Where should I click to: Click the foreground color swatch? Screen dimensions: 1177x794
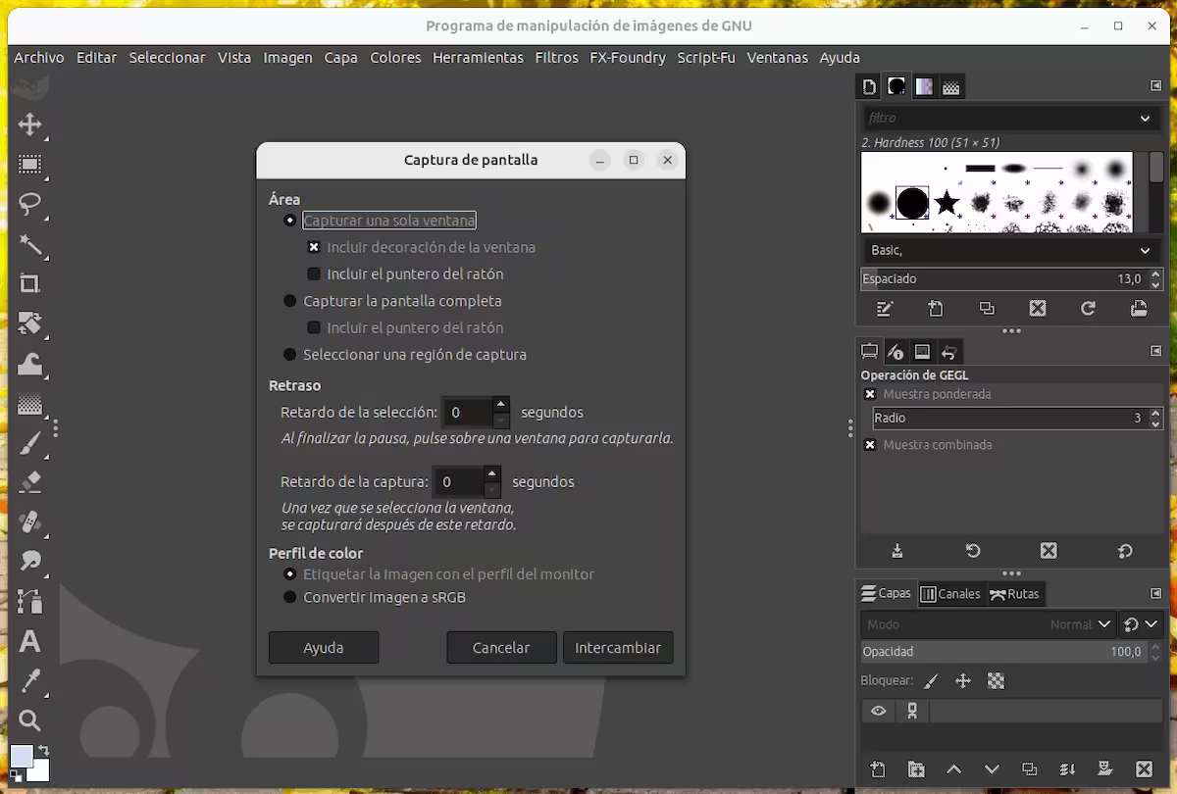click(20, 756)
